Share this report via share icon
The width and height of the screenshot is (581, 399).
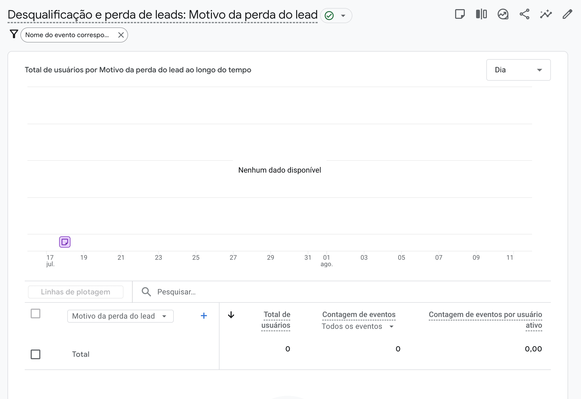point(524,14)
